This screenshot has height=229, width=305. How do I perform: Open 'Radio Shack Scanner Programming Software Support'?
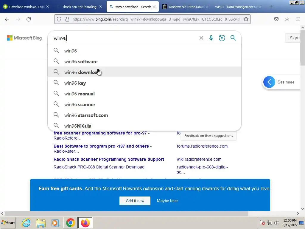109,159
